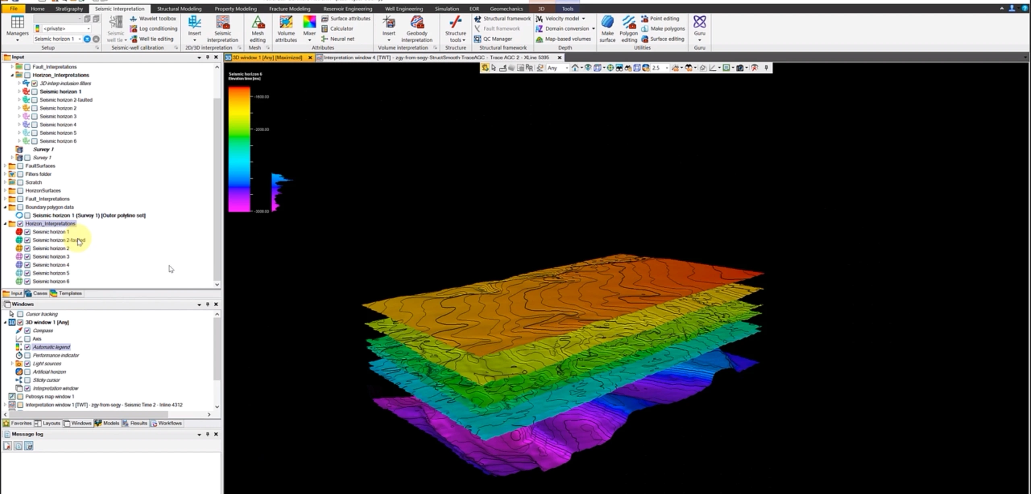The width and height of the screenshot is (1031, 494).
Task: Open the Calculator
Action: tap(337, 29)
